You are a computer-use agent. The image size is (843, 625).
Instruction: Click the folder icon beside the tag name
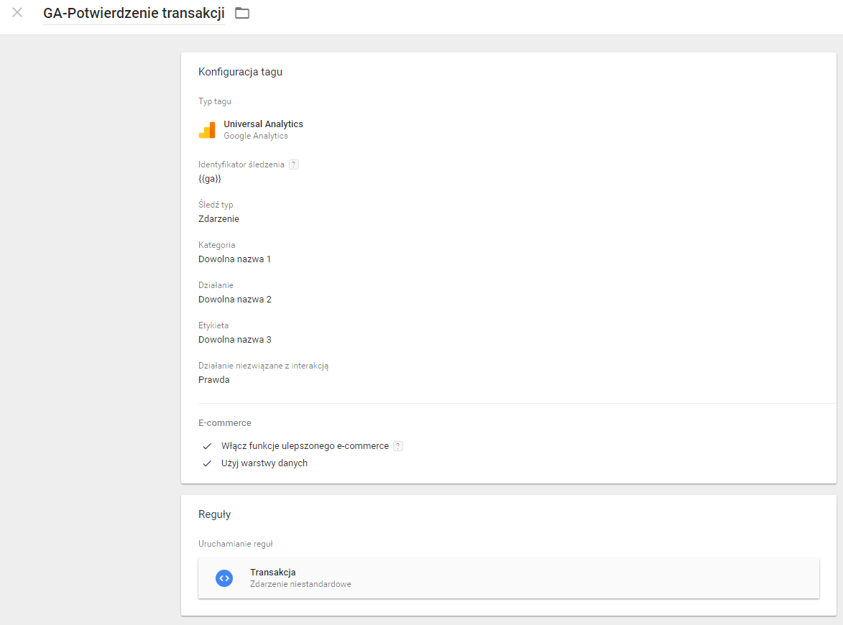point(242,13)
